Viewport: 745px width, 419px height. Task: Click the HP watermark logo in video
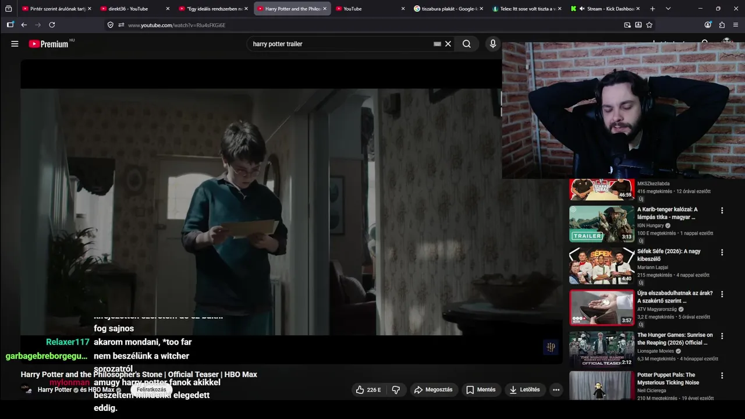[551, 347]
